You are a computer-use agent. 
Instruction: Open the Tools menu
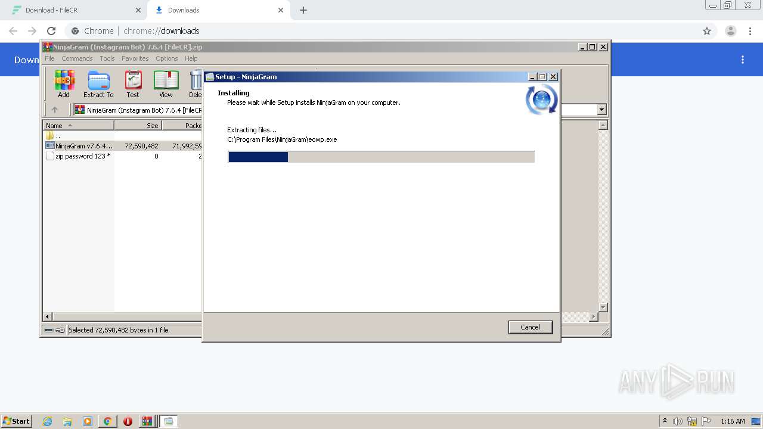click(x=107, y=58)
